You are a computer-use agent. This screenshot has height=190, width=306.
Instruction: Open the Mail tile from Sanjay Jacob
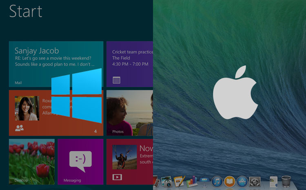(x=56, y=64)
